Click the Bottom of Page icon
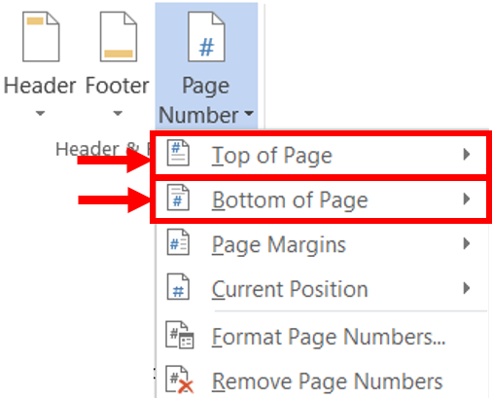This screenshot has width=492, height=399. click(x=178, y=198)
